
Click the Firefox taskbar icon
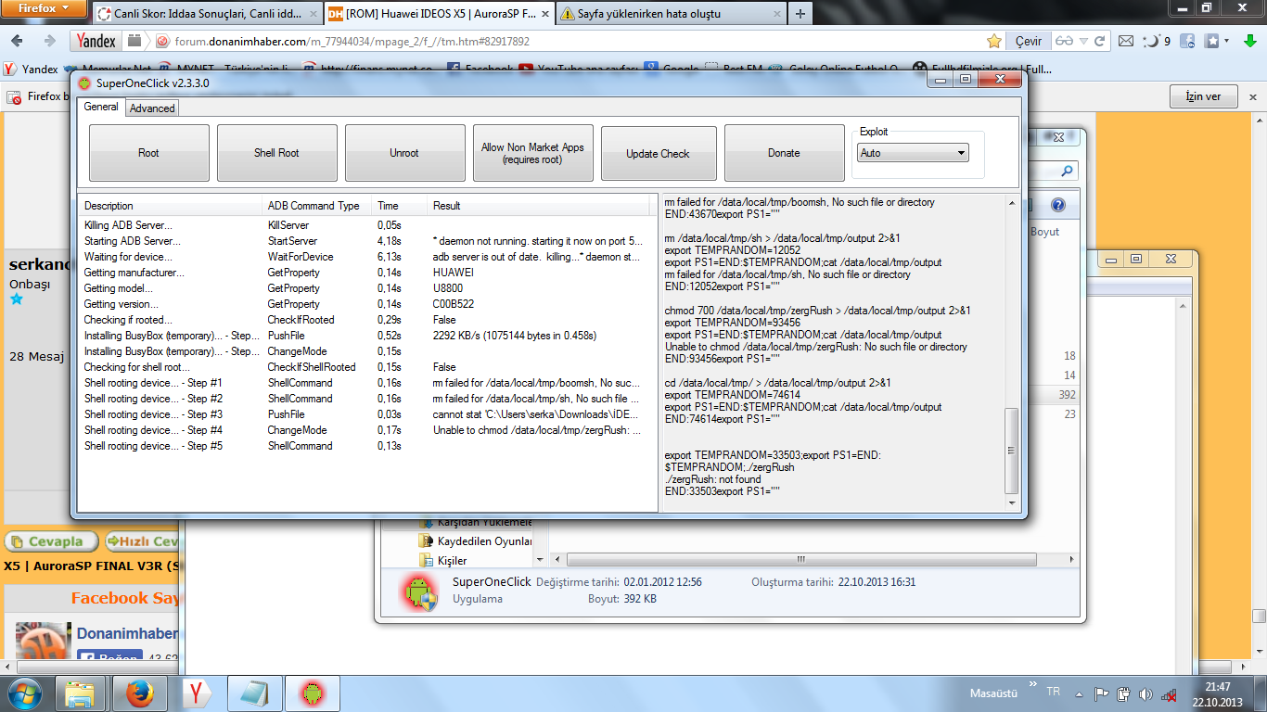click(139, 693)
